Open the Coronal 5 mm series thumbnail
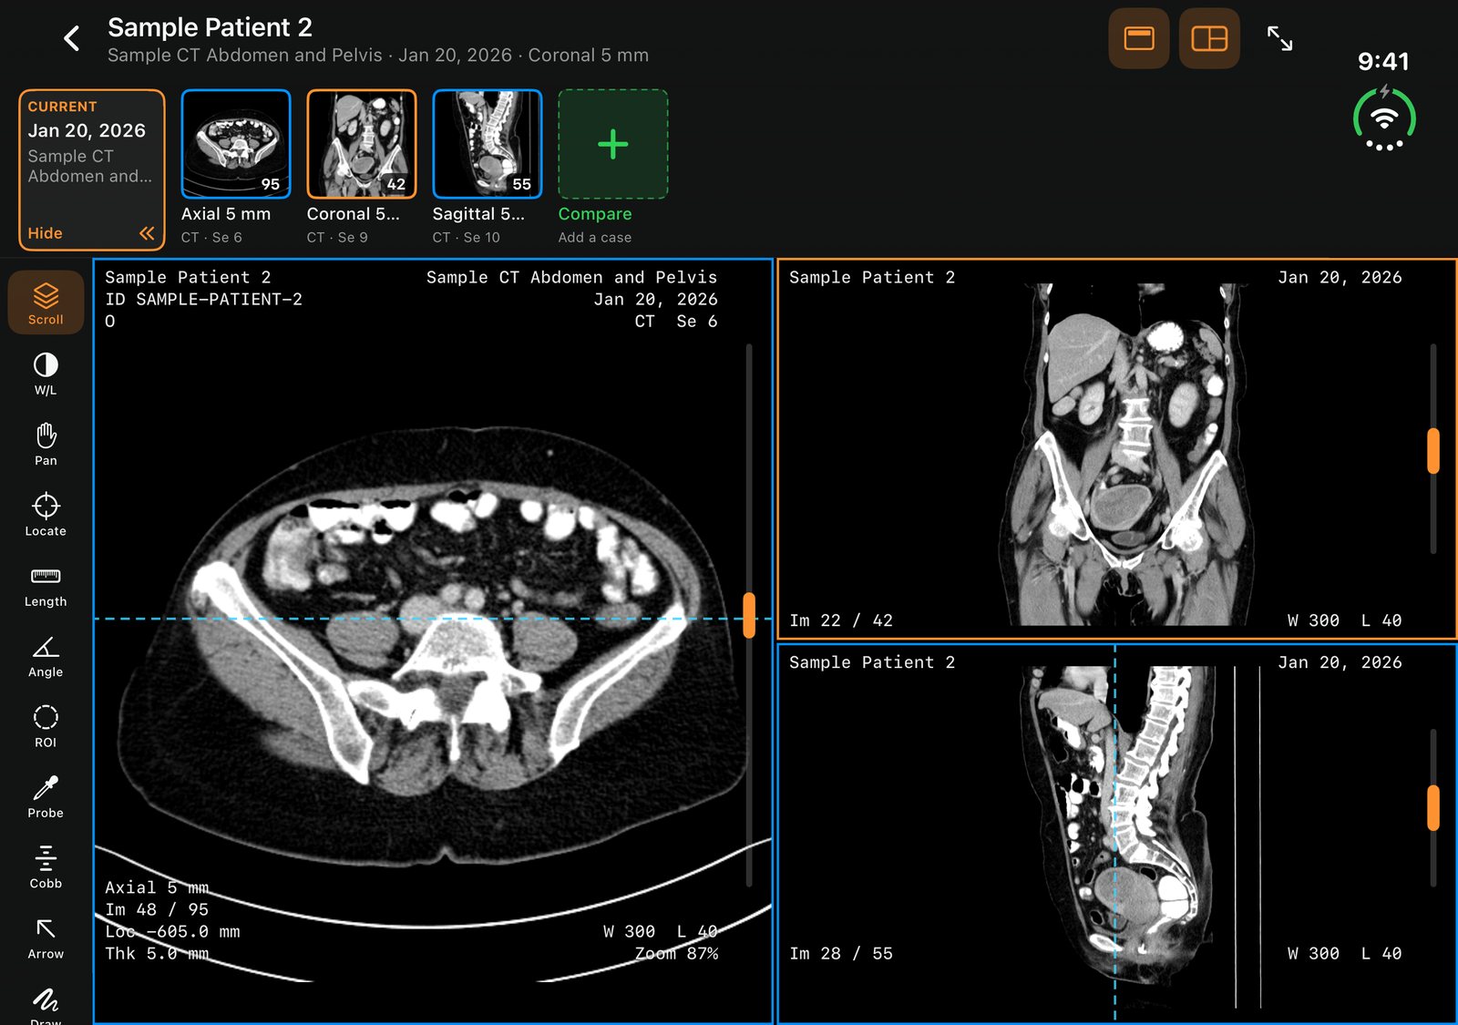Viewport: 1458px width, 1025px height. pos(362,144)
